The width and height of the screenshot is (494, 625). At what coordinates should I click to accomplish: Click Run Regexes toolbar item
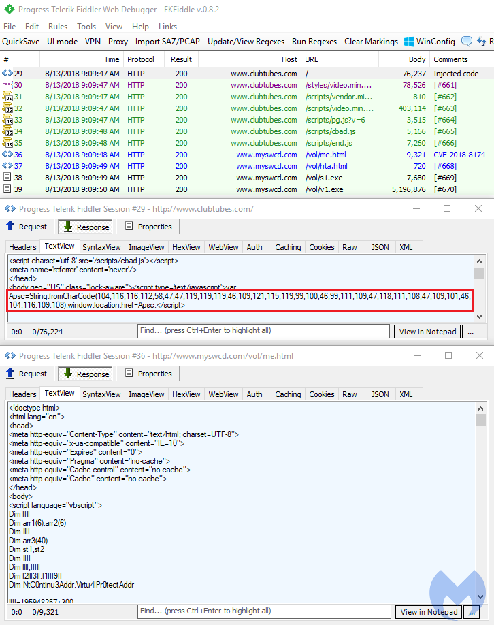click(x=314, y=42)
